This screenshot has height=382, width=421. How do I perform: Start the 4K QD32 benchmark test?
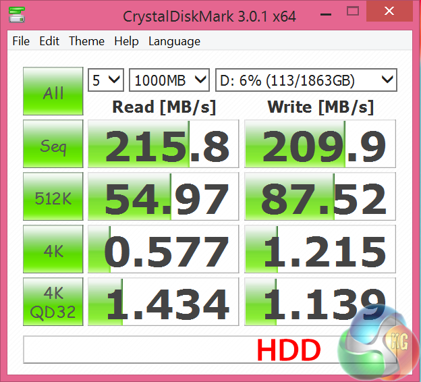coord(53,302)
